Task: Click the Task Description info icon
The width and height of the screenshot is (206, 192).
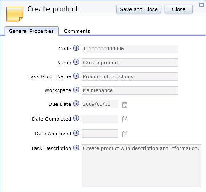Action: (76, 147)
